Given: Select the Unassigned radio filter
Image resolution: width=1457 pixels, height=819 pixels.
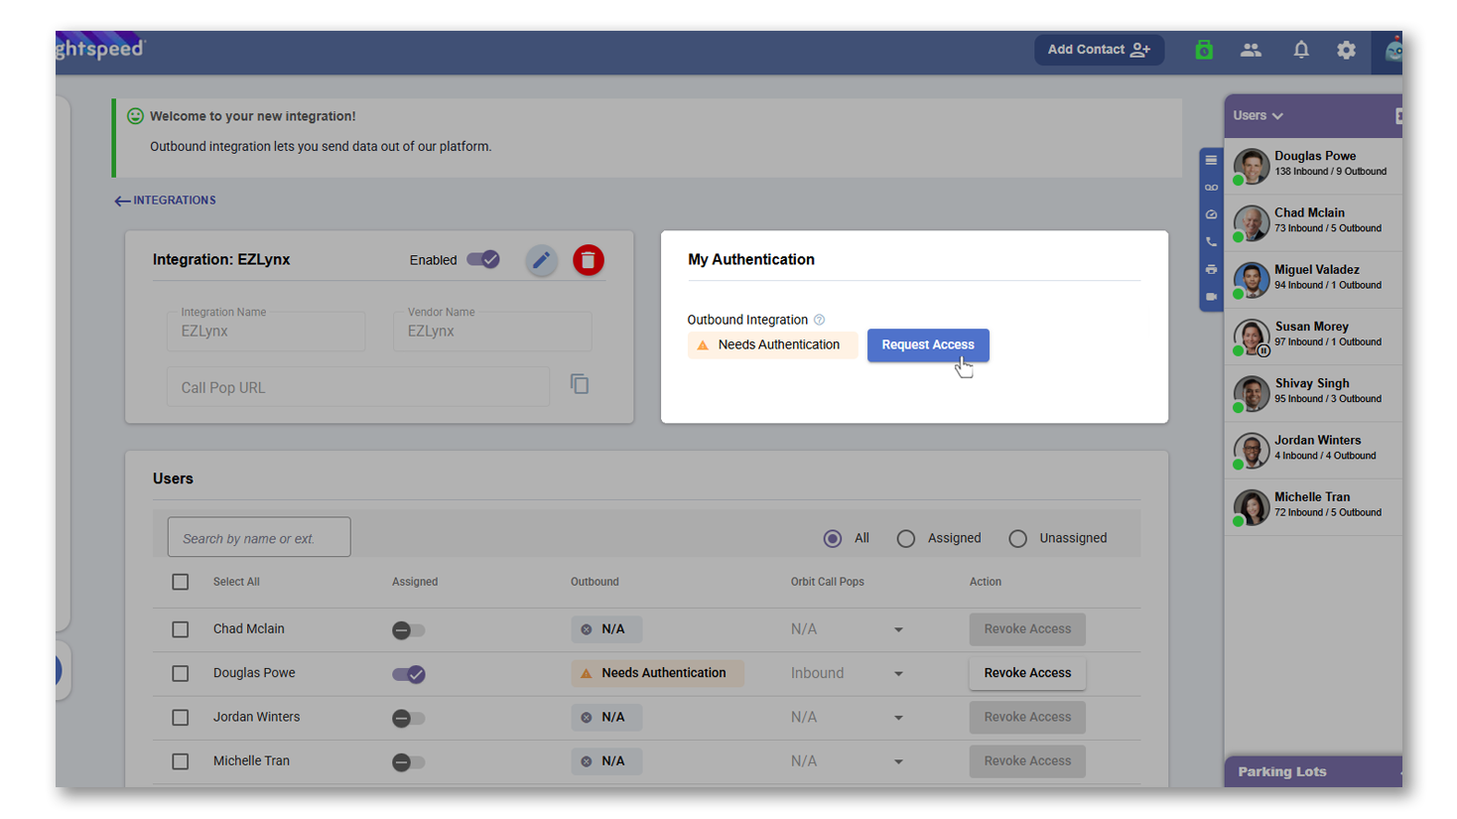Looking at the screenshot, I should (1017, 538).
